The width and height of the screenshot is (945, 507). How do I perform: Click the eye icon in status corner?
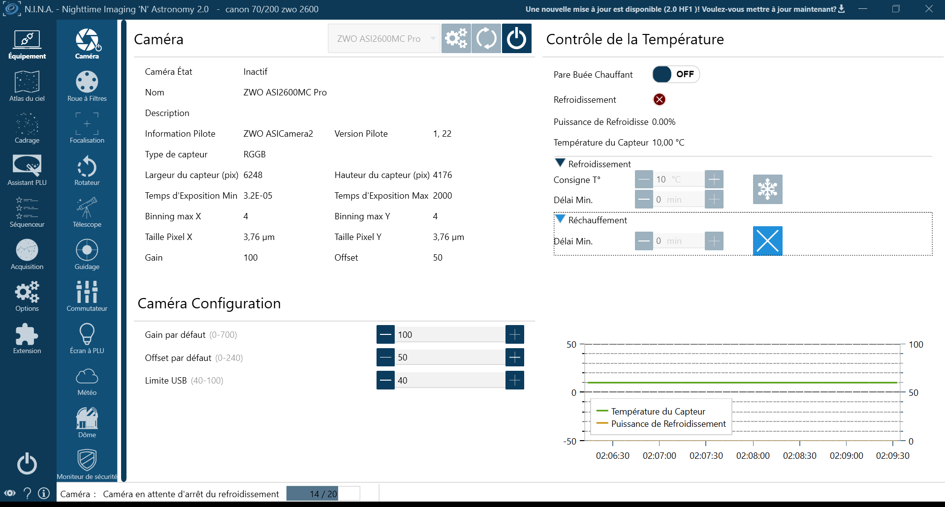click(x=10, y=493)
